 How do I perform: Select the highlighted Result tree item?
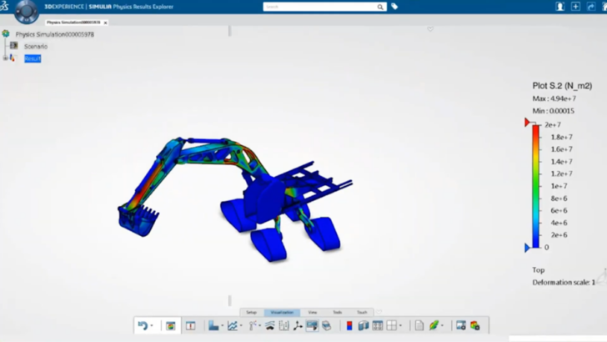pyautogui.click(x=33, y=58)
